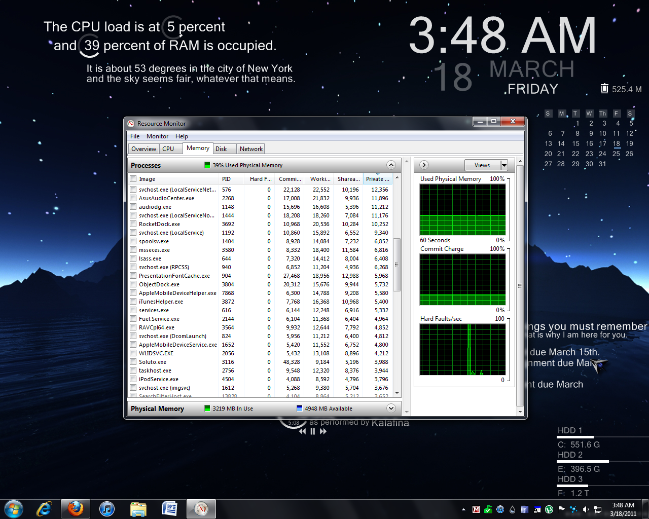Click the recycle bin 525.4 M icon
649x519 pixels.
[x=604, y=88]
